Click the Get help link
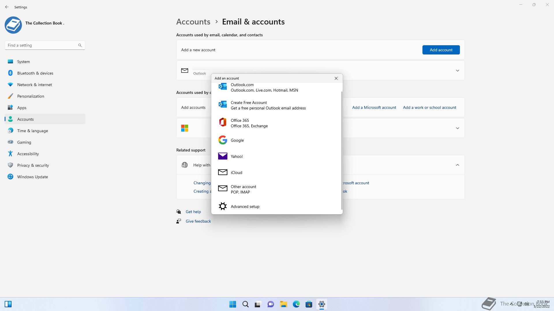This screenshot has height=311, width=554. [x=193, y=212]
